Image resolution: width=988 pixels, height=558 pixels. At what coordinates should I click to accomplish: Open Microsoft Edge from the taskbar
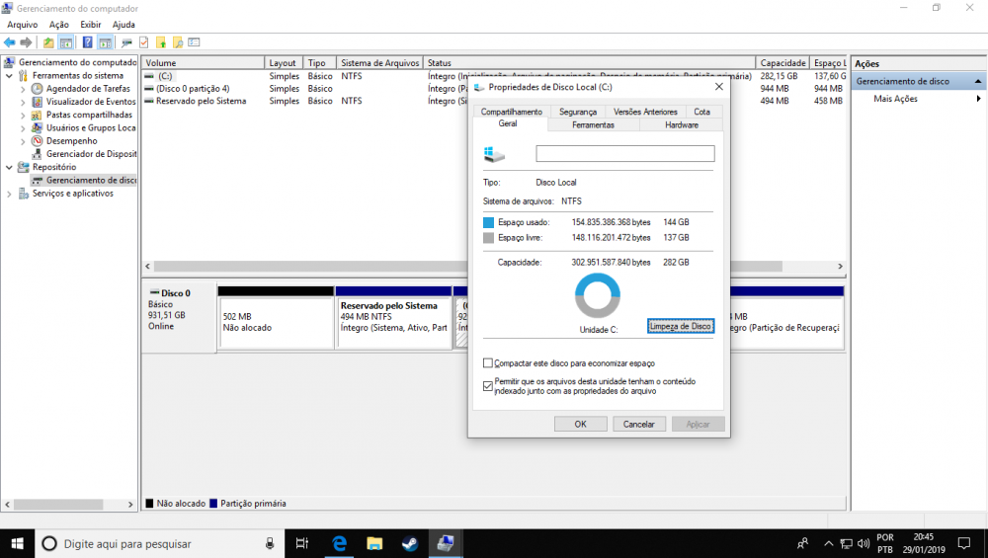pyautogui.click(x=339, y=543)
